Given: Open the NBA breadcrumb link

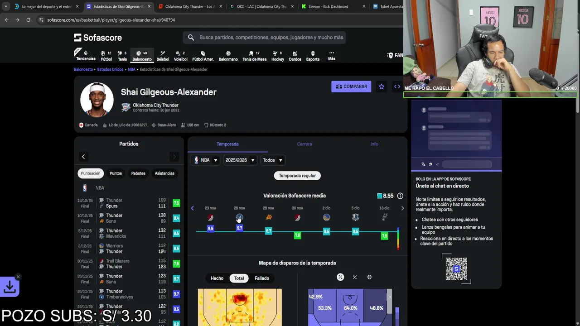Looking at the screenshot, I should 131,69.
